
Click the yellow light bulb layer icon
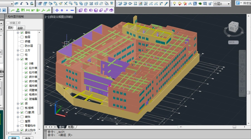pyautogui.click(x=174, y=4)
